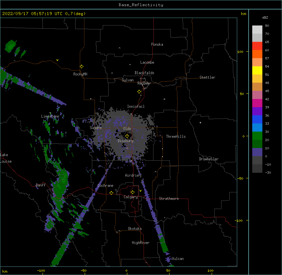282x275 pixels.
Task: Click the RedDeer city label
Action: 144,83
